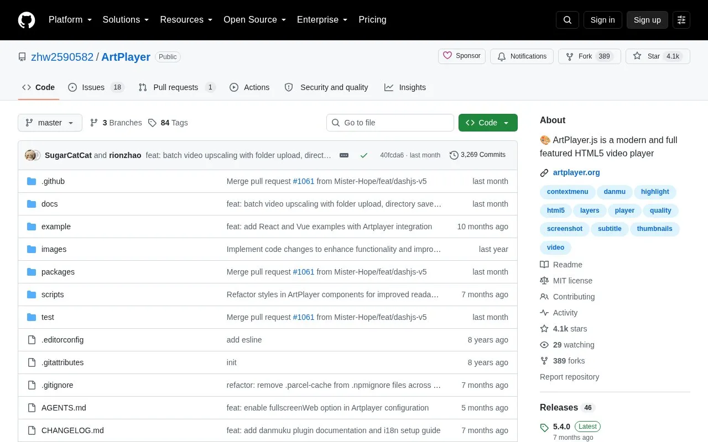This screenshot has width=708, height=442.
Task: Open the Insights tab
Action: [x=405, y=87]
